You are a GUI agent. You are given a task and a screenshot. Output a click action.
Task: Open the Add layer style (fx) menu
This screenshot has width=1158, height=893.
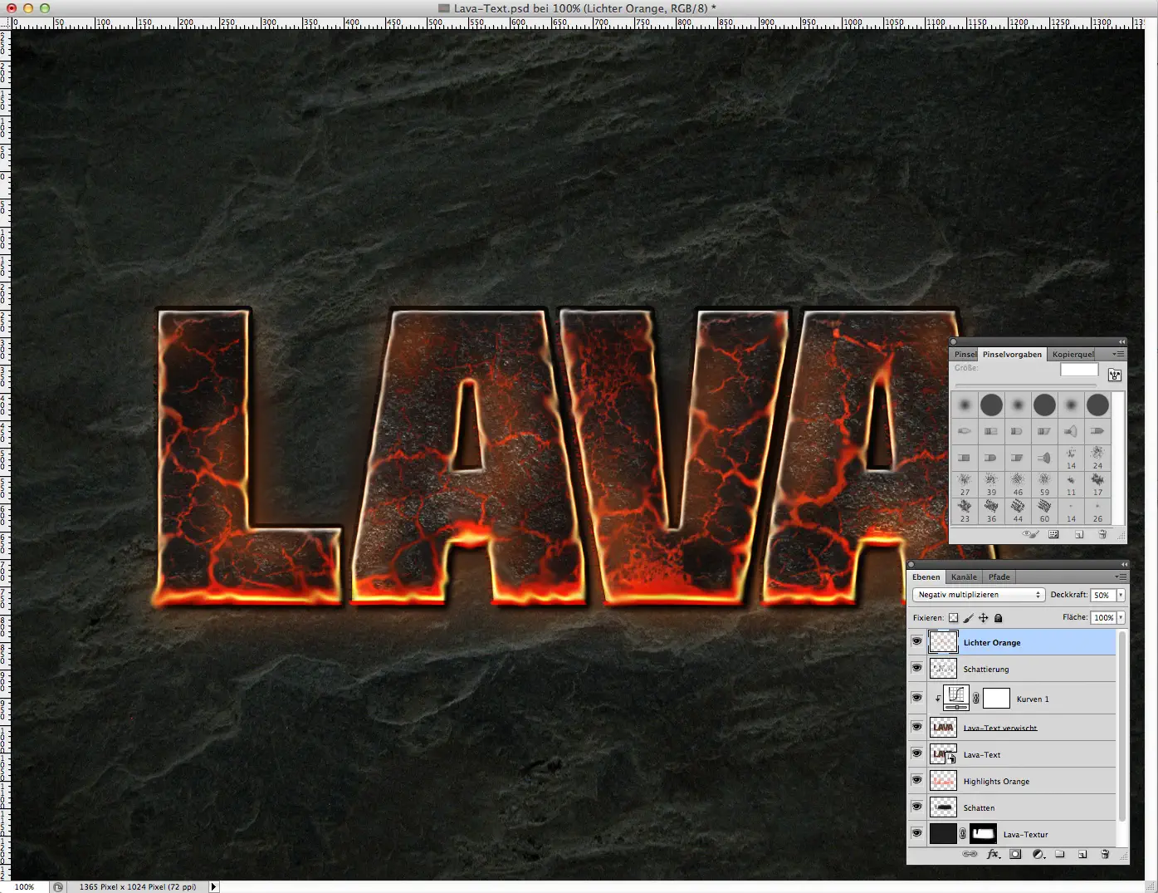coord(993,854)
